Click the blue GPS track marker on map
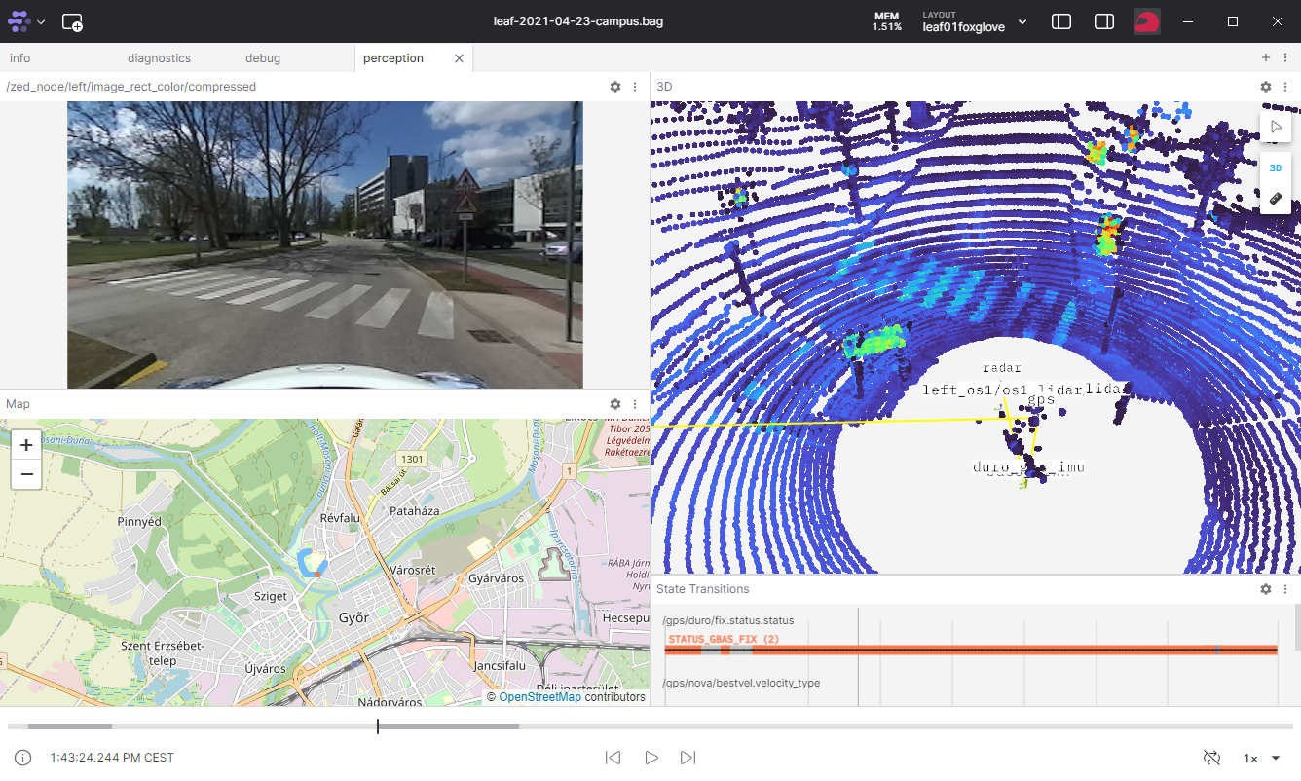 [313, 565]
